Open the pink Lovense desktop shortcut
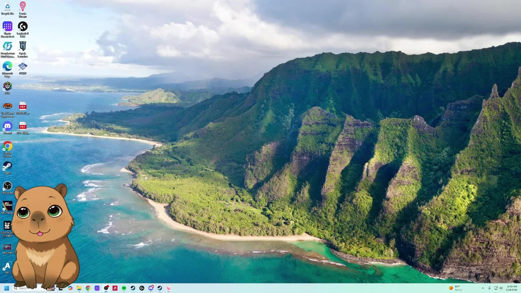This screenshot has width=521, height=293. [22, 9]
